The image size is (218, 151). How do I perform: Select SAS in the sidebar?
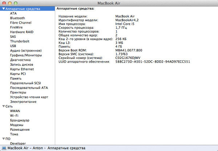tap(13, 37)
